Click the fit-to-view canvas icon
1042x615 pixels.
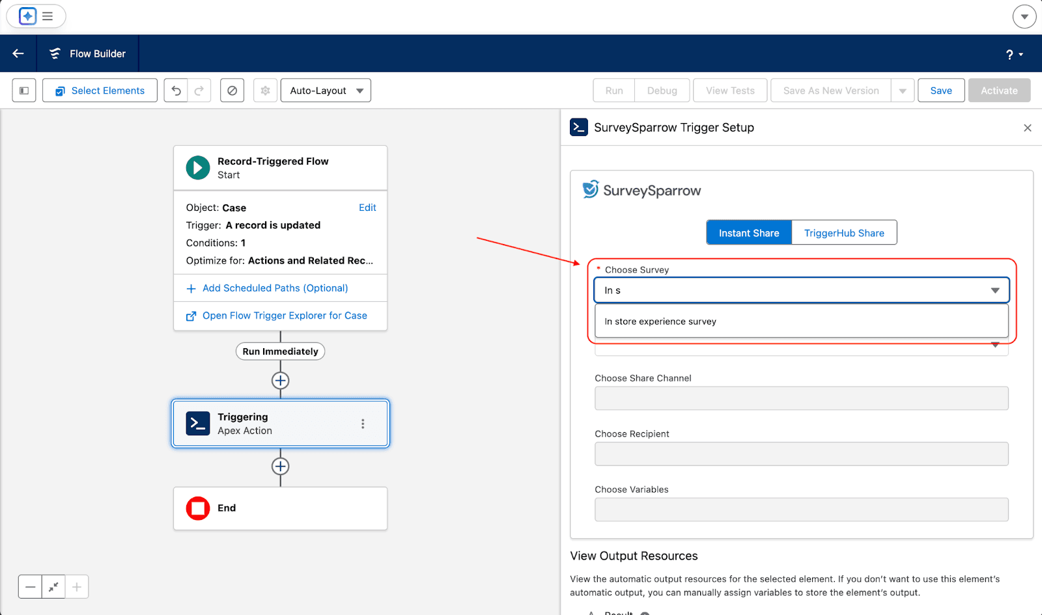coord(53,587)
